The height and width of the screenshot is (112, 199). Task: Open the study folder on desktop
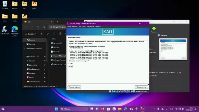point(15,17)
